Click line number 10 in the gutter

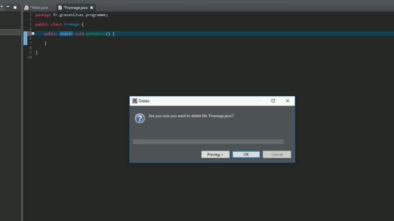pos(30,57)
